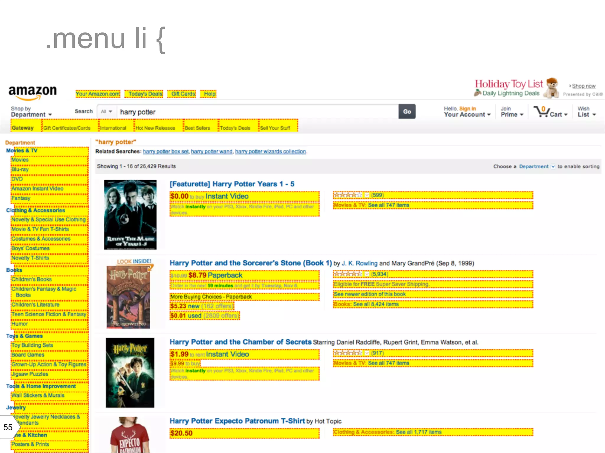Select Board Games category
This screenshot has height=453, width=605.
tap(28, 355)
